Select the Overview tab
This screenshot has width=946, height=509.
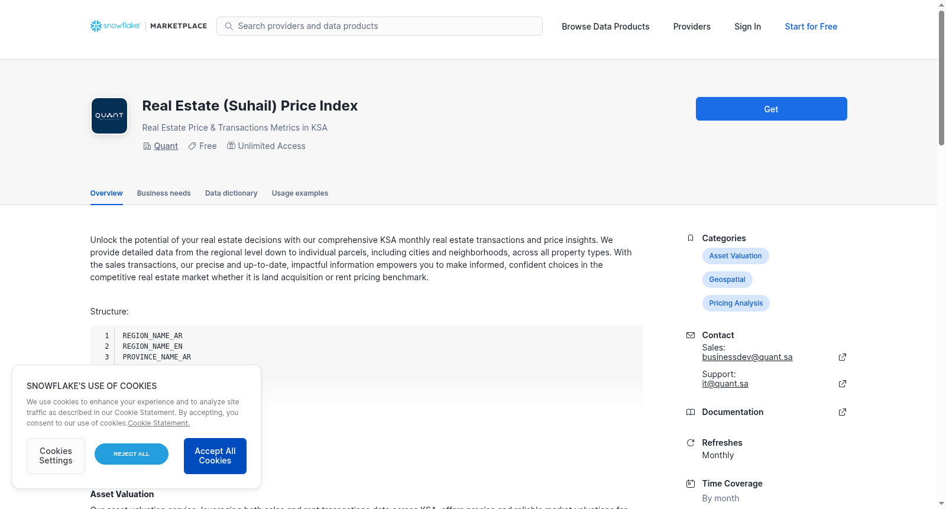click(106, 193)
